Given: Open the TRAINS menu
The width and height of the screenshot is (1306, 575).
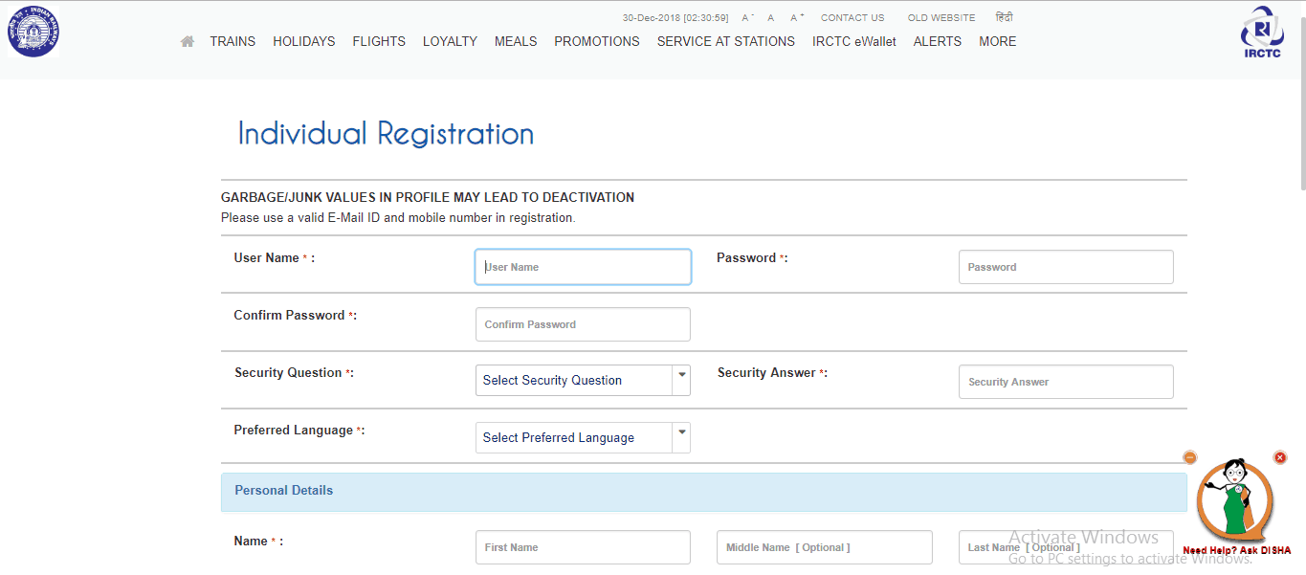Looking at the screenshot, I should pyautogui.click(x=232, y=41).
